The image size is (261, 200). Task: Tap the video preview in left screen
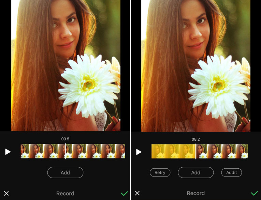point(66,65)
